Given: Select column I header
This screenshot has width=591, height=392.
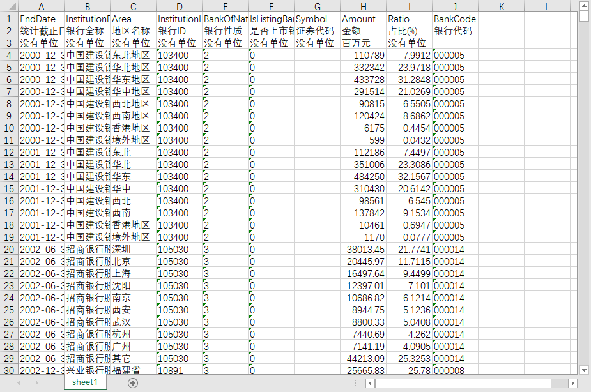Looking at the screenshot, I should [x=410, y=6].
